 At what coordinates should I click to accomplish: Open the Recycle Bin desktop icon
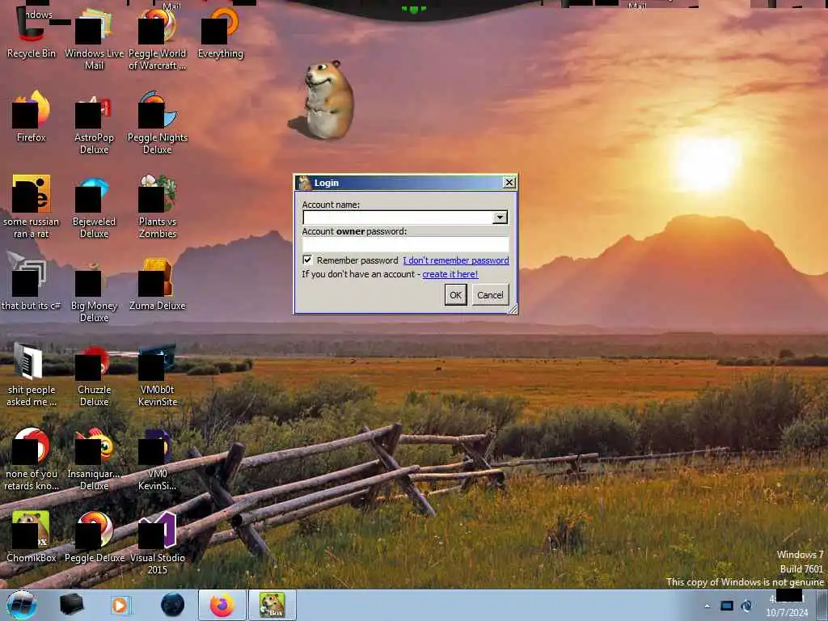[32, 32]
